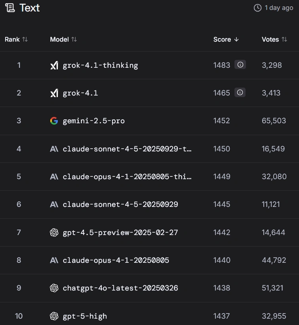The image size is (299, 325).
Task: Click the clock icon by '1 day ago'
Action: coord(257,8)
